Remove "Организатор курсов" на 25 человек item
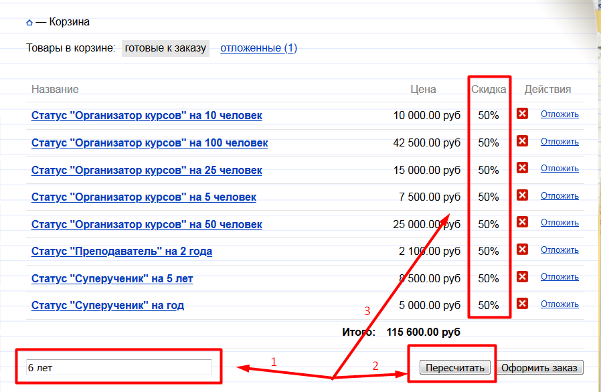The height and width of the screenshot is (392, 601). point(523,169)
